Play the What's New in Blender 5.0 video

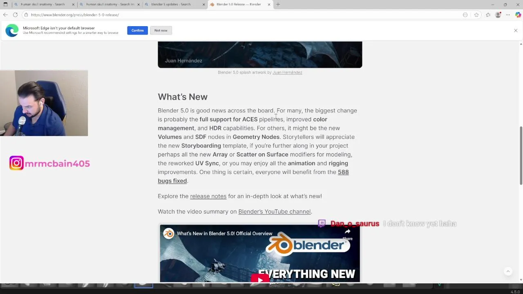tap(260, 278)
